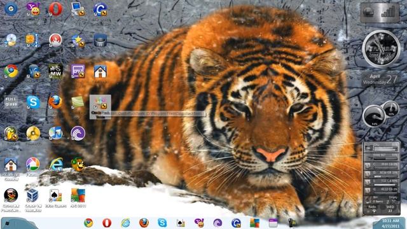407x229 pixels.
Task: Launch Google Chrome from the desktop
Action: tap(11, 71)
